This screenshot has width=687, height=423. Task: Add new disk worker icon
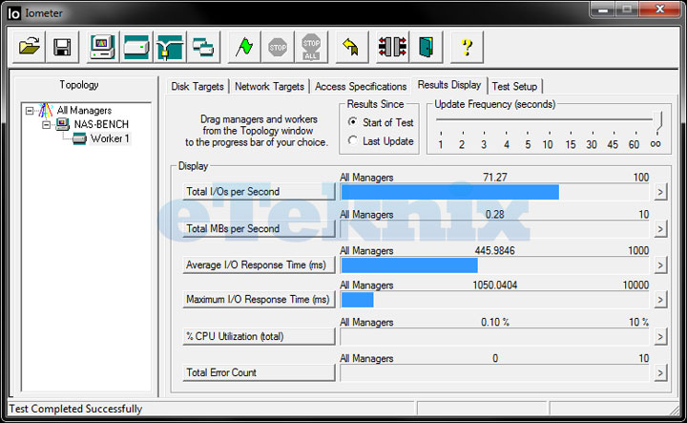tap(136, 47)
